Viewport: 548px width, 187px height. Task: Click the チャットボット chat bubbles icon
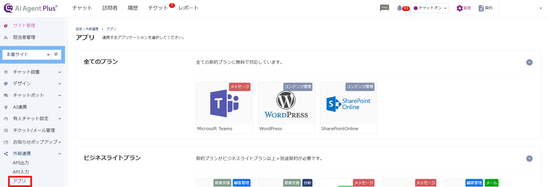pyautogui.click(x=6, y=95)
